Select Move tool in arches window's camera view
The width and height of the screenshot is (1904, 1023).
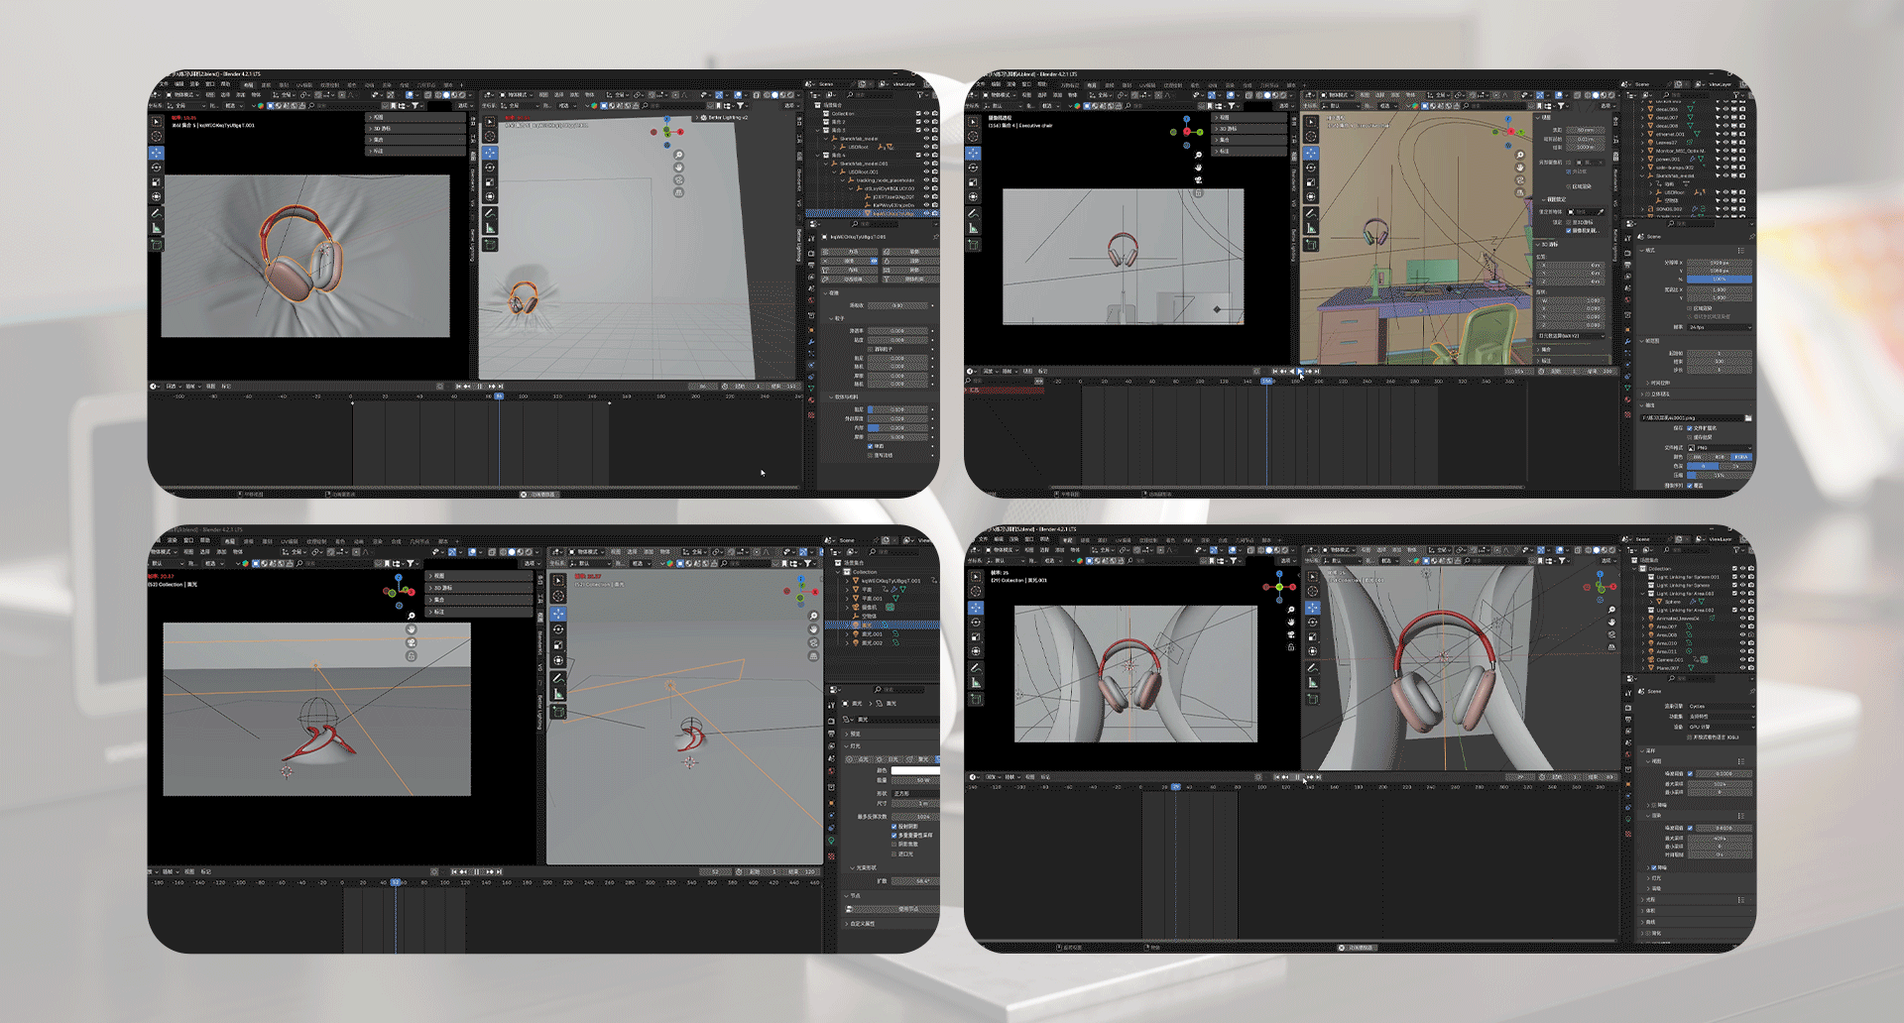coord(975,607)
